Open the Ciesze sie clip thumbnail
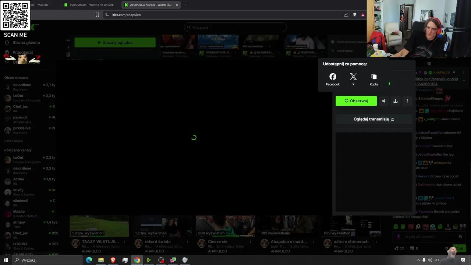The width and height of the screenshot is (471, 265). [225, 226]
